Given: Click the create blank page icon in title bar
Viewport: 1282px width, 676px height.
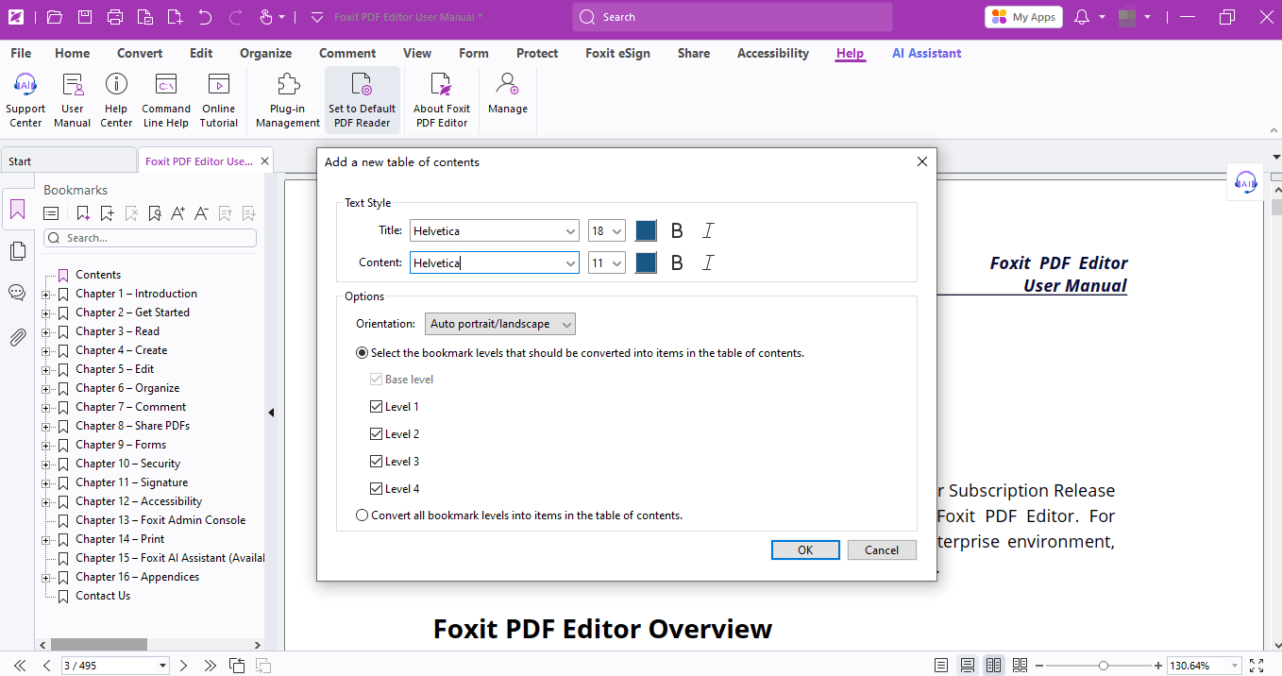Looking at the screenshot, I should [175, 17].
